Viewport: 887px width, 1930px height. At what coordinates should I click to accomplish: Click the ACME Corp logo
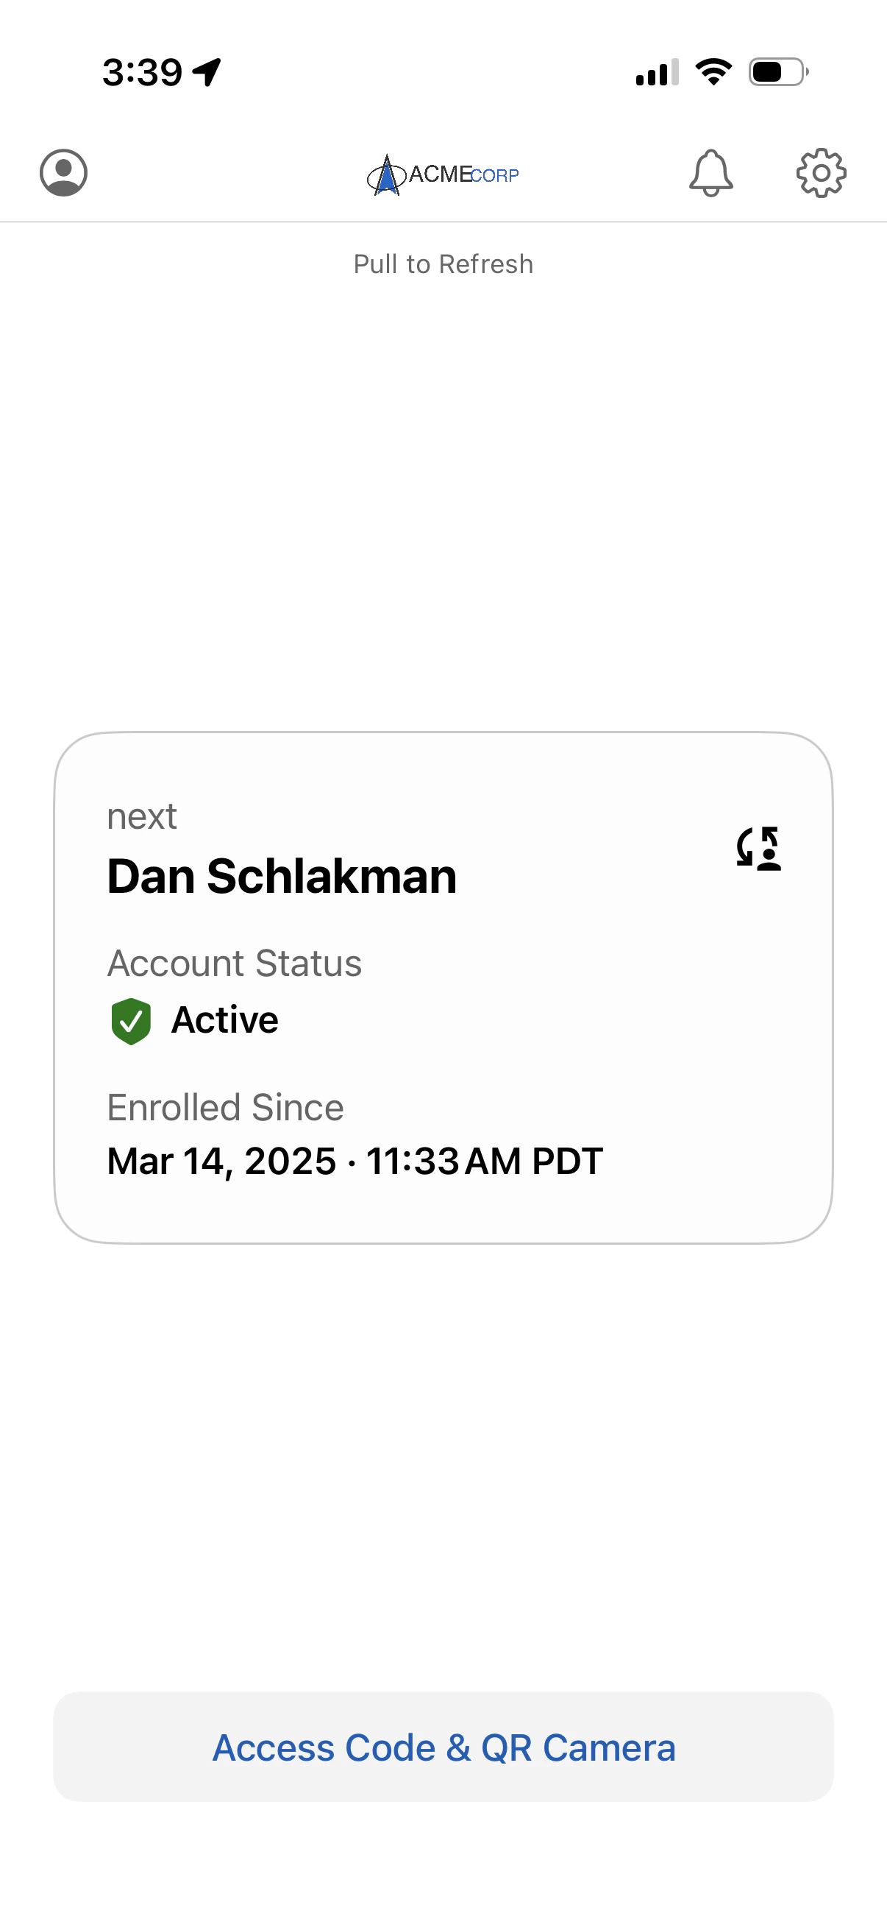pyautogui.click(x=443, y=174)
